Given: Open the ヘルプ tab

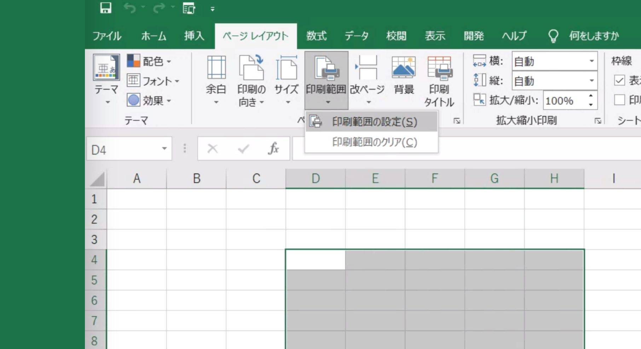Looking at the screenshot, I should click(x=514, y=36).
